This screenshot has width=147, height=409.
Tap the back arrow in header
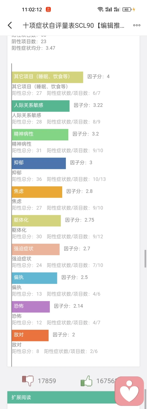point(10,25)
